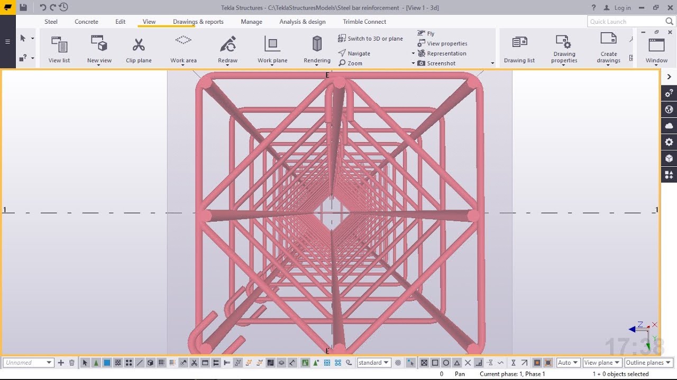Viewport: 677px width, 380px height.
Task: Toggle the arrow snap to lines switch
Action: [x=524, y=363]
